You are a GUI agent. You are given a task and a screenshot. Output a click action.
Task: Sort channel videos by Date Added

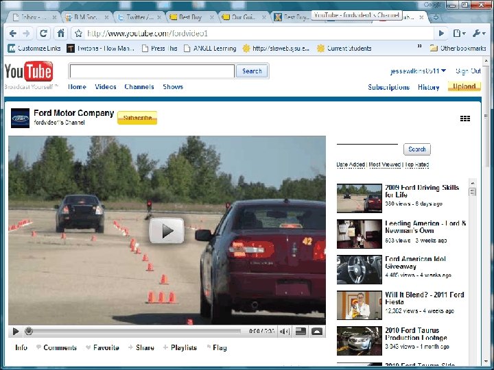tap(351, 164)
